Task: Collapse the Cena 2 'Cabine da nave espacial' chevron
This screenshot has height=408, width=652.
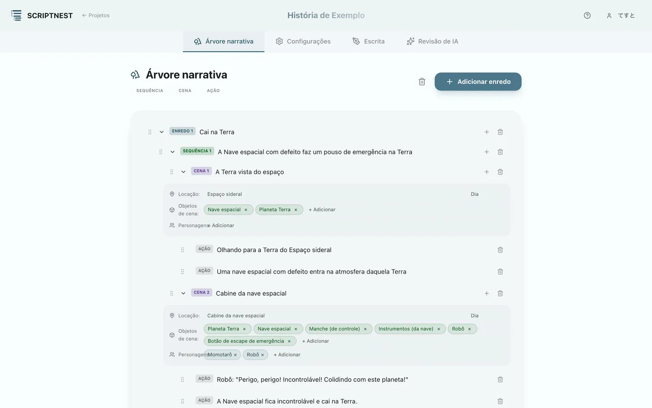Action: coord(183,293)
